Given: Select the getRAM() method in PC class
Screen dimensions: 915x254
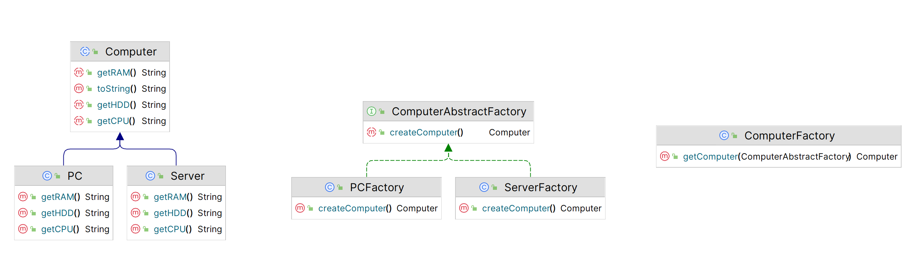Looking at the screenshot, I should pos(60,197).
